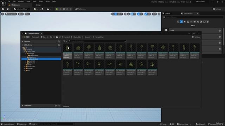Open the cinematics clapper dropdown
This screenshot has width=225, height=126.
coord(49,9)
